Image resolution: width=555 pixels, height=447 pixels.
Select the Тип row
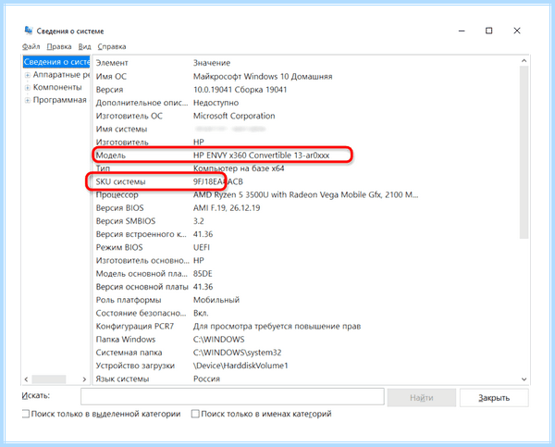[306, 168]
